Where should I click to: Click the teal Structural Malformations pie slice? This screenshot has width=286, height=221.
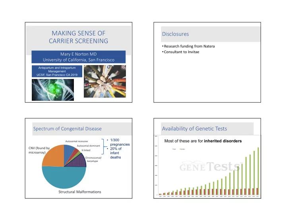point(64,178)
